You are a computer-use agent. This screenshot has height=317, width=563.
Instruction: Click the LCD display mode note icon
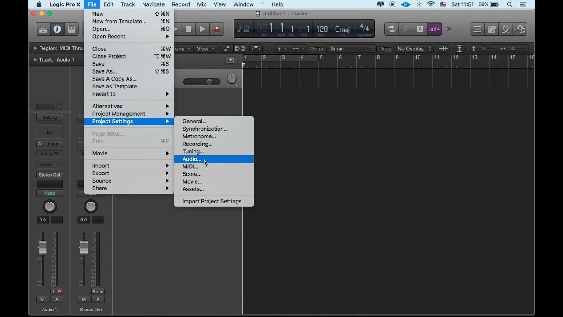[243, 29]
